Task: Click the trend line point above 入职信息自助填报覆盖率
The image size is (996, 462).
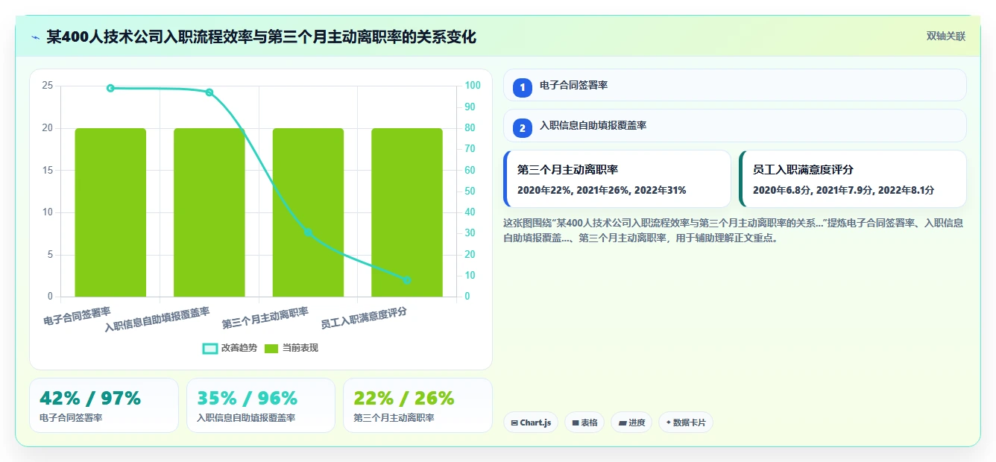Action: (209, 92)
